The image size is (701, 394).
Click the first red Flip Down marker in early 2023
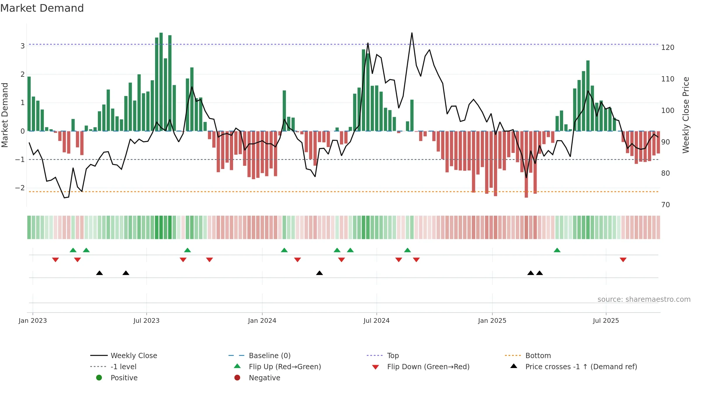click(55, 260)
